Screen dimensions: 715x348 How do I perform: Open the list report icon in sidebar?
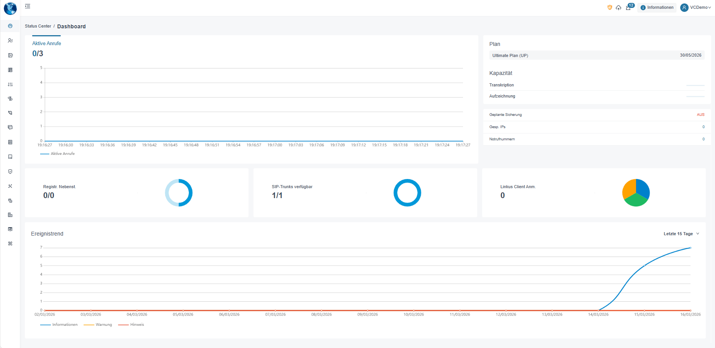click(x=10, y=142)
